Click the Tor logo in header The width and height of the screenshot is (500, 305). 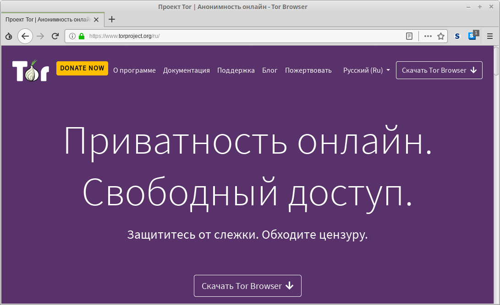click(31, 71)
